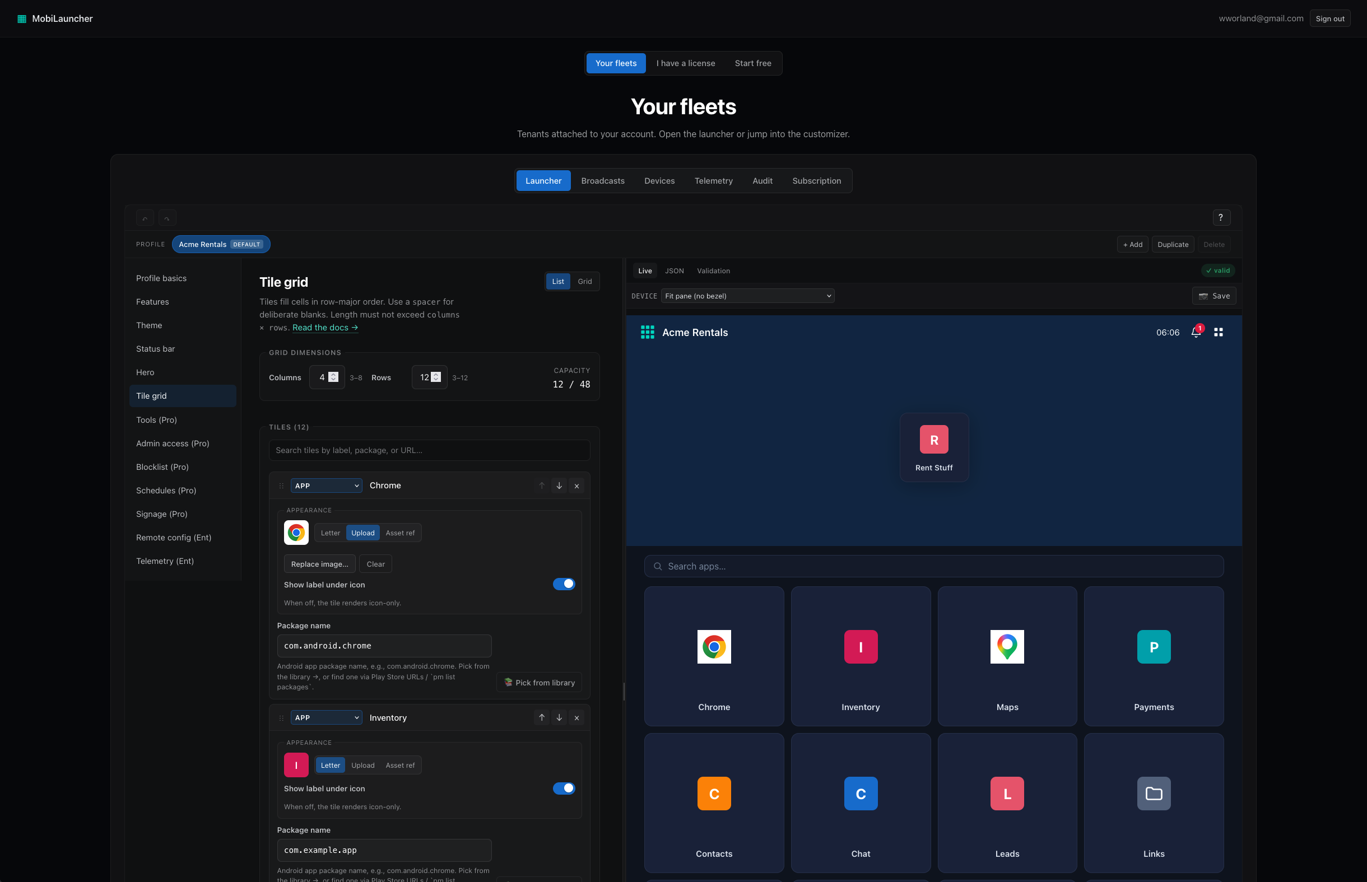Open the four-square apps icon in preview
The width and height of the screenshot is (1367, 882).
click(x=1219, y=332)
